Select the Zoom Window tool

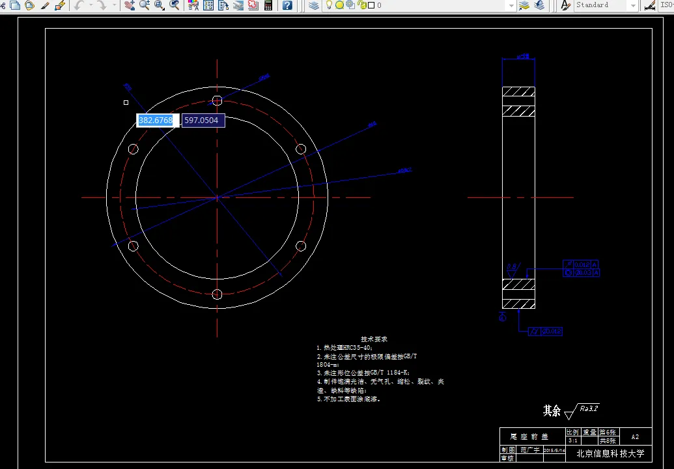pyautogui.click(x=160, y=5)
